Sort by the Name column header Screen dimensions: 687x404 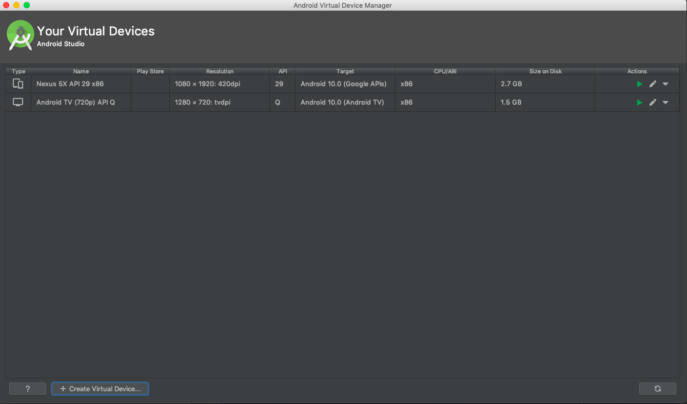(x=81, y=71)
